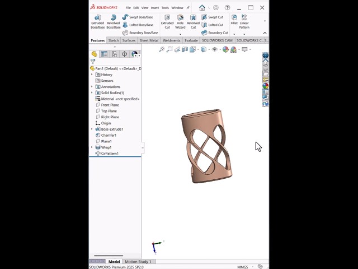Image resolution: width=358 pixels, height=269 pixels.
Task: Expand the Solid Bodies(1) node
Action: pyautogui.click(x=92, y=92)
